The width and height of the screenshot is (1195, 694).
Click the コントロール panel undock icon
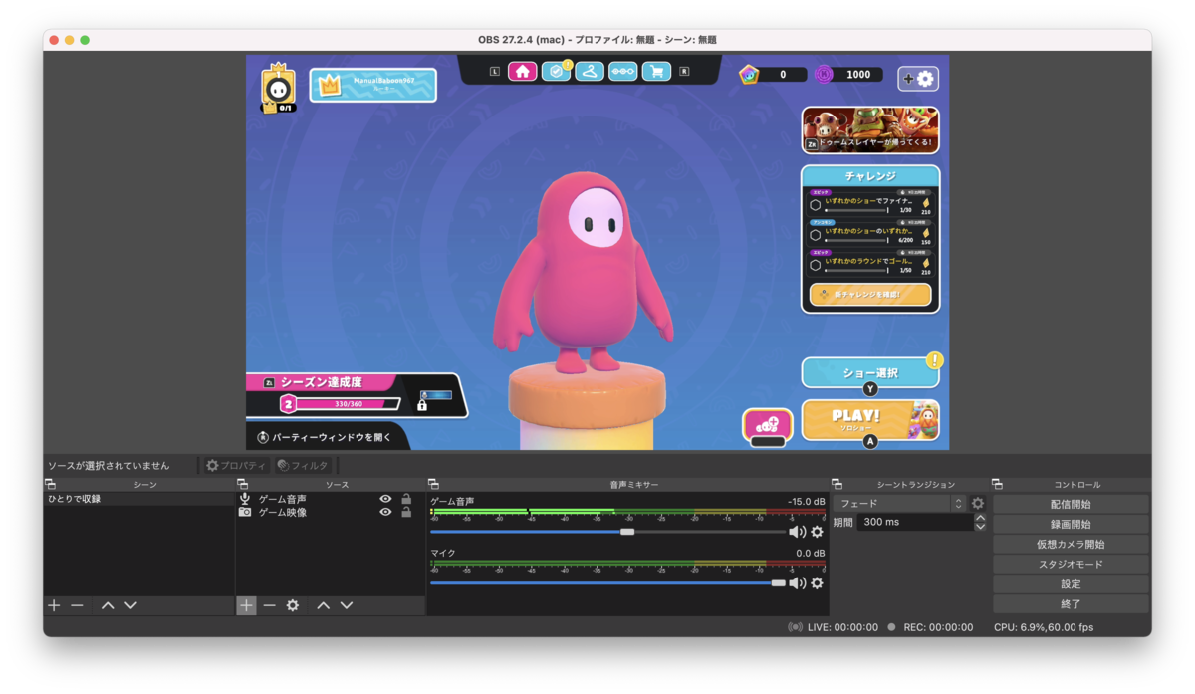click(x=997, y=484)
